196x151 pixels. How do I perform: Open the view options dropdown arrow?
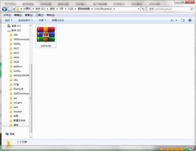(x=176, y=20)
